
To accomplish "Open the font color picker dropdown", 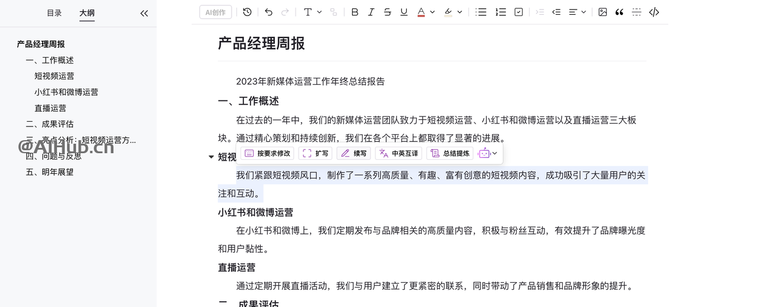I will (432, 12).
